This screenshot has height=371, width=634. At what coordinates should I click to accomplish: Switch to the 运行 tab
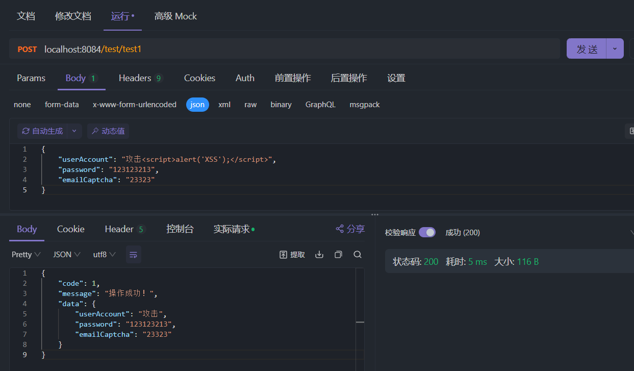coord(122,16)
